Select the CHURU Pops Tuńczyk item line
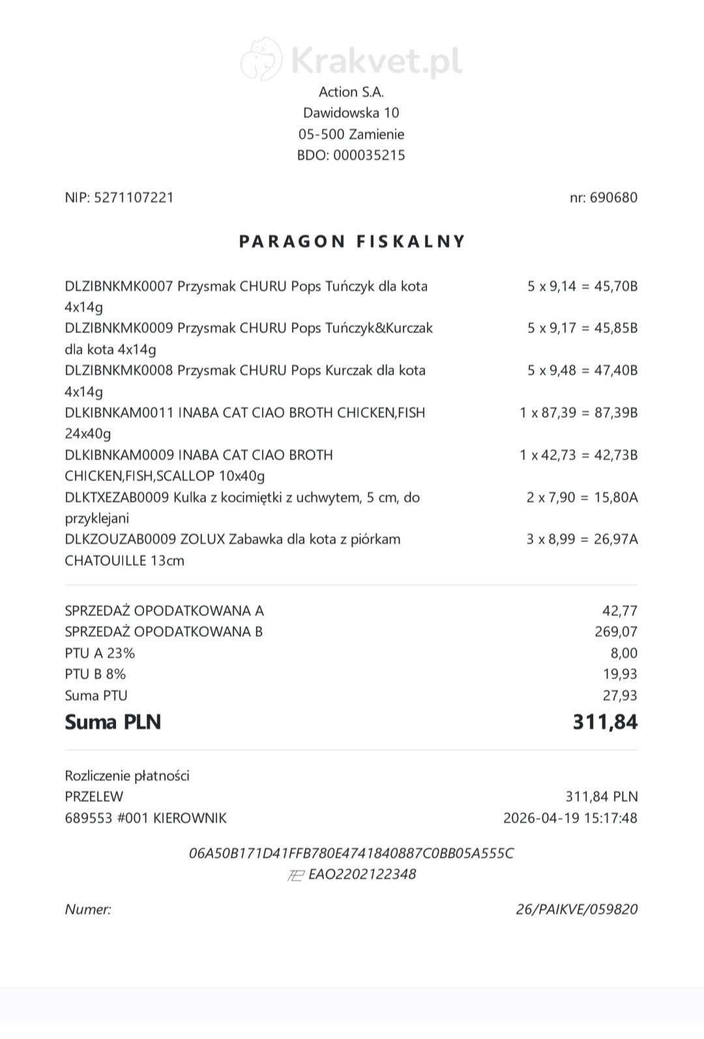 coord(351,296)
